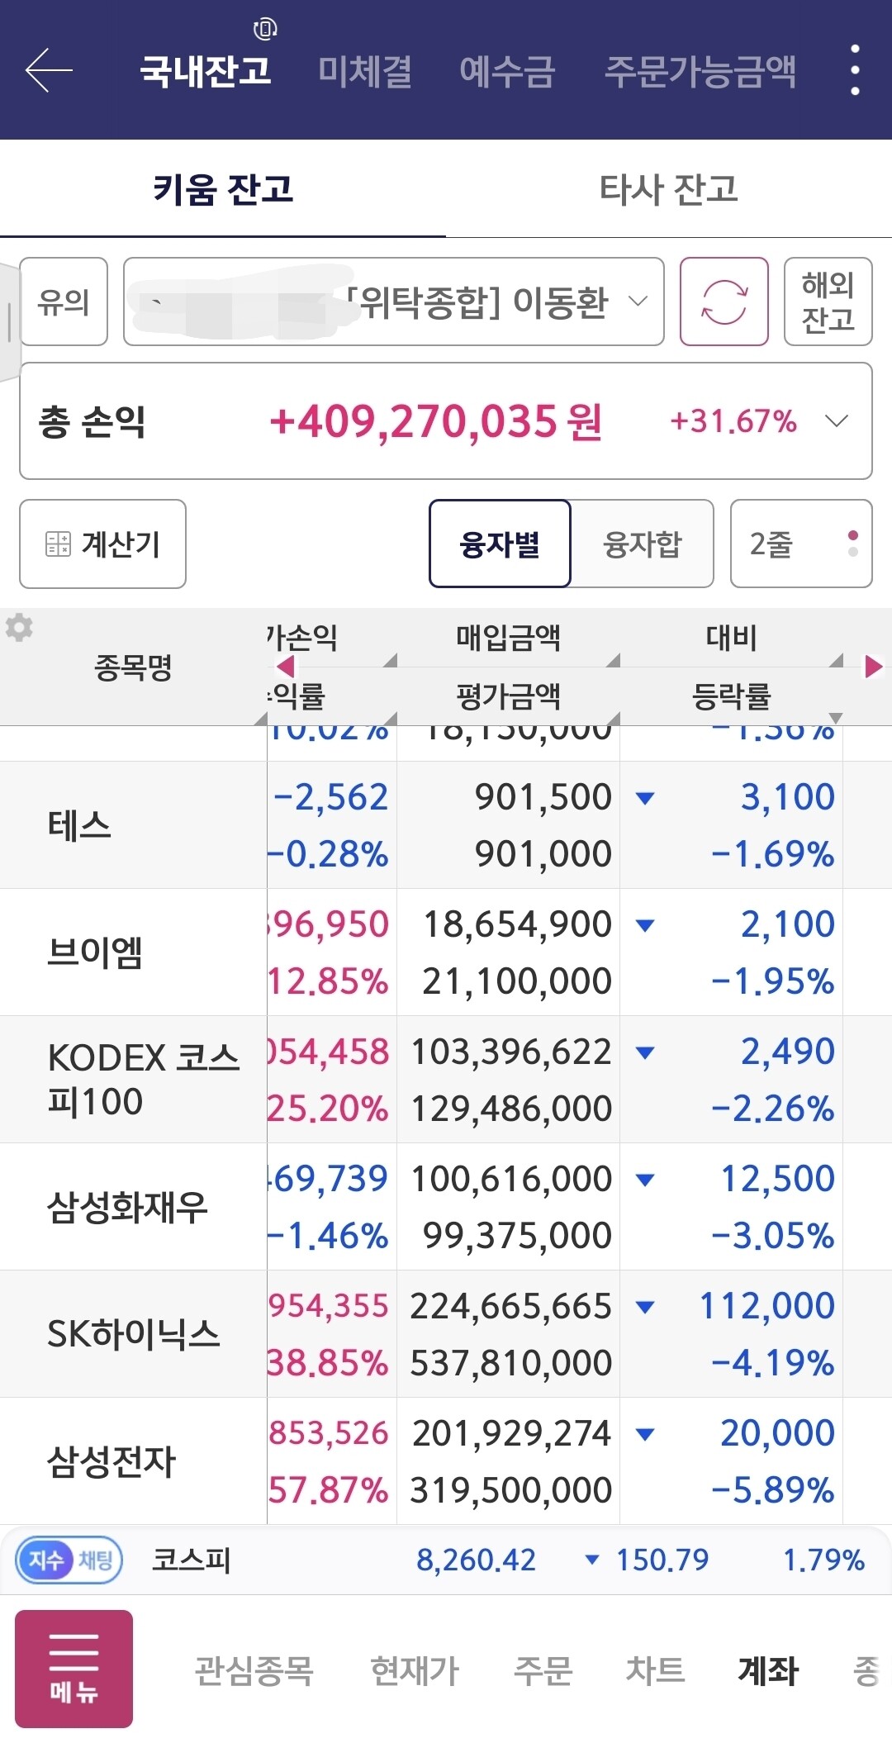
Task: Change the 2줄 row display option
Action: 801,544
